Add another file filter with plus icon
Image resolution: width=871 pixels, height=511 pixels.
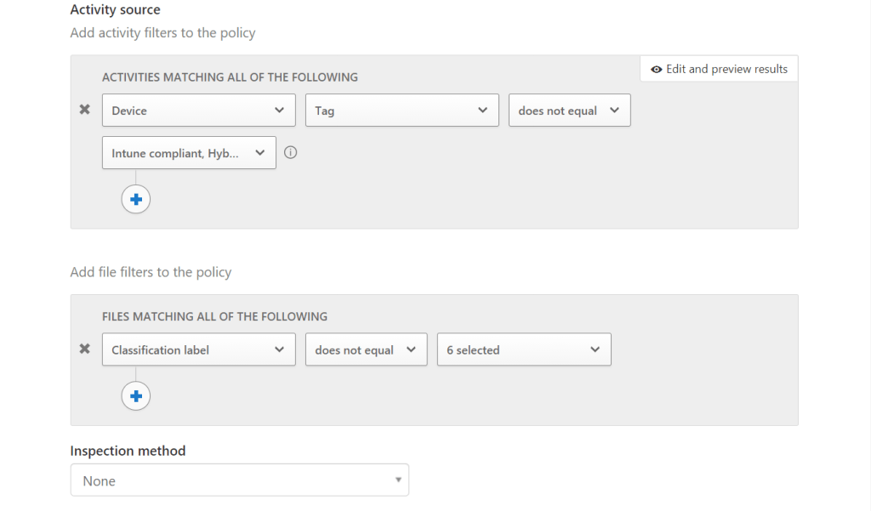pos(136,395)
